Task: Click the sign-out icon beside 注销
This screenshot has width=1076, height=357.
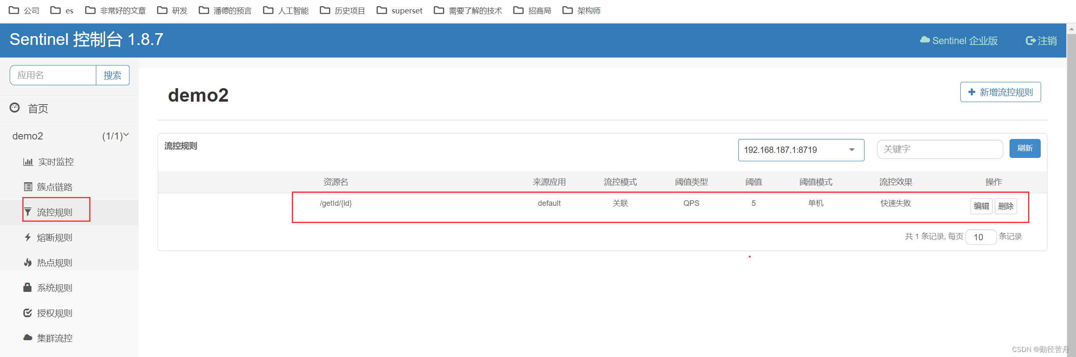Action: point(1031,40)
